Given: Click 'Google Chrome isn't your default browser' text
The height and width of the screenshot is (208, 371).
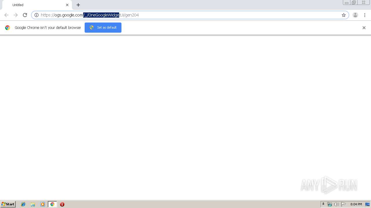Looking at the screenshot, I should coord(48,28).
